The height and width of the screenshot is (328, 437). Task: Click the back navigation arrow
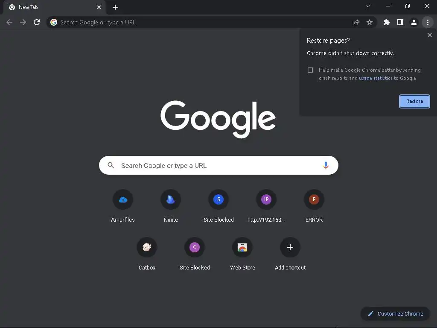[9, 22]
